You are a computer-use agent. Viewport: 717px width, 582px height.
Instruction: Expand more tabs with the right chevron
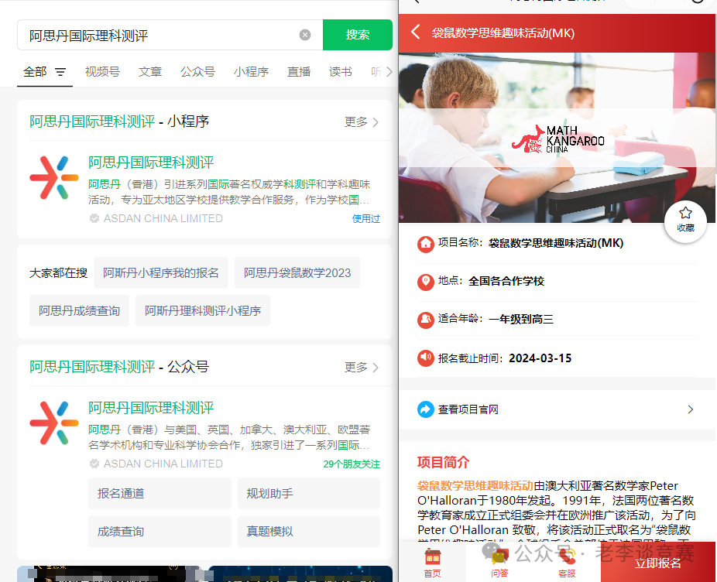389,72
